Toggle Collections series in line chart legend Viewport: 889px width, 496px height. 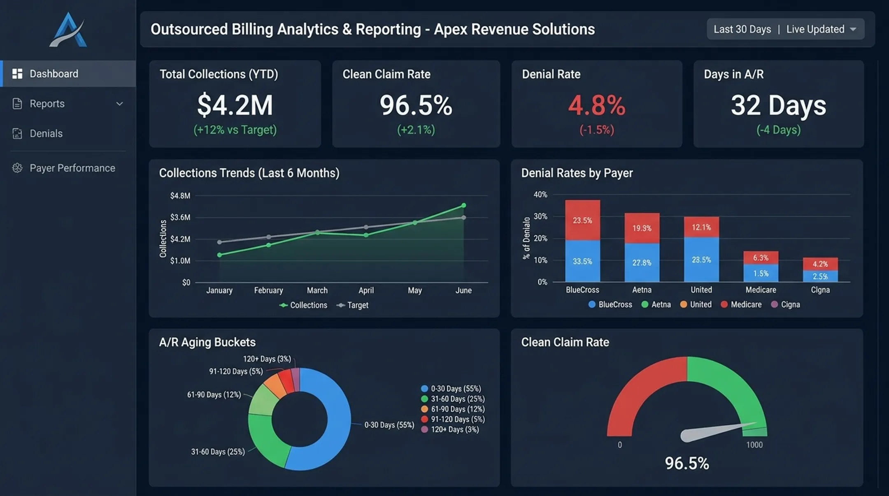coord(303,305)
